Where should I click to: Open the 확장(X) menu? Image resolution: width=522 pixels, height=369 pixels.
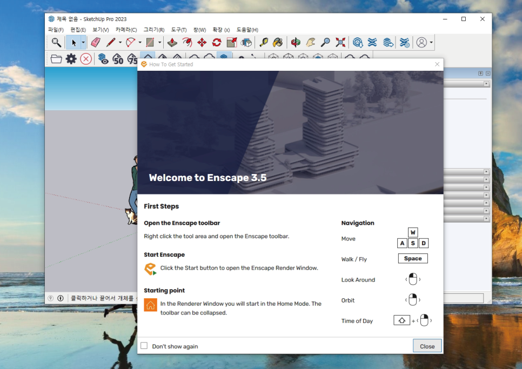pyautogui.click(x=221, y=30)
